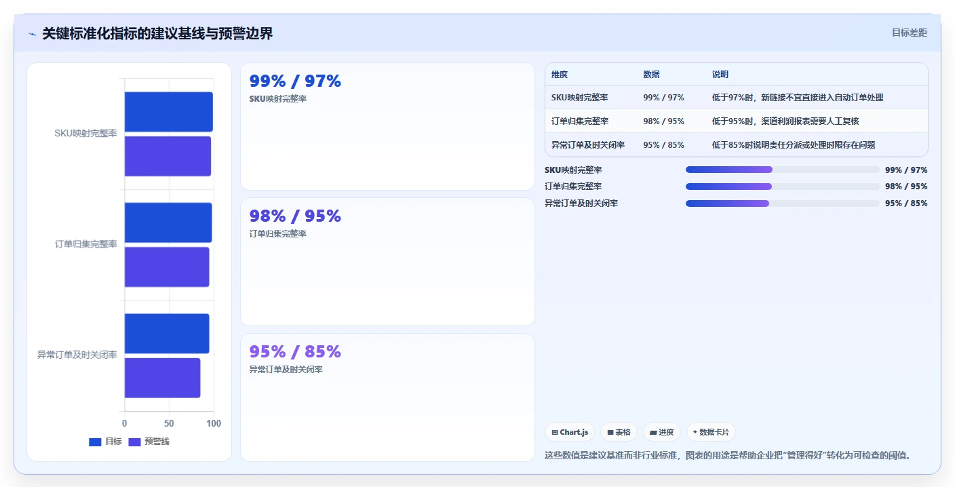Click the 目标差距 label in the header
The width and height of the screenshot is (955, 487).
tap(909, 33)
